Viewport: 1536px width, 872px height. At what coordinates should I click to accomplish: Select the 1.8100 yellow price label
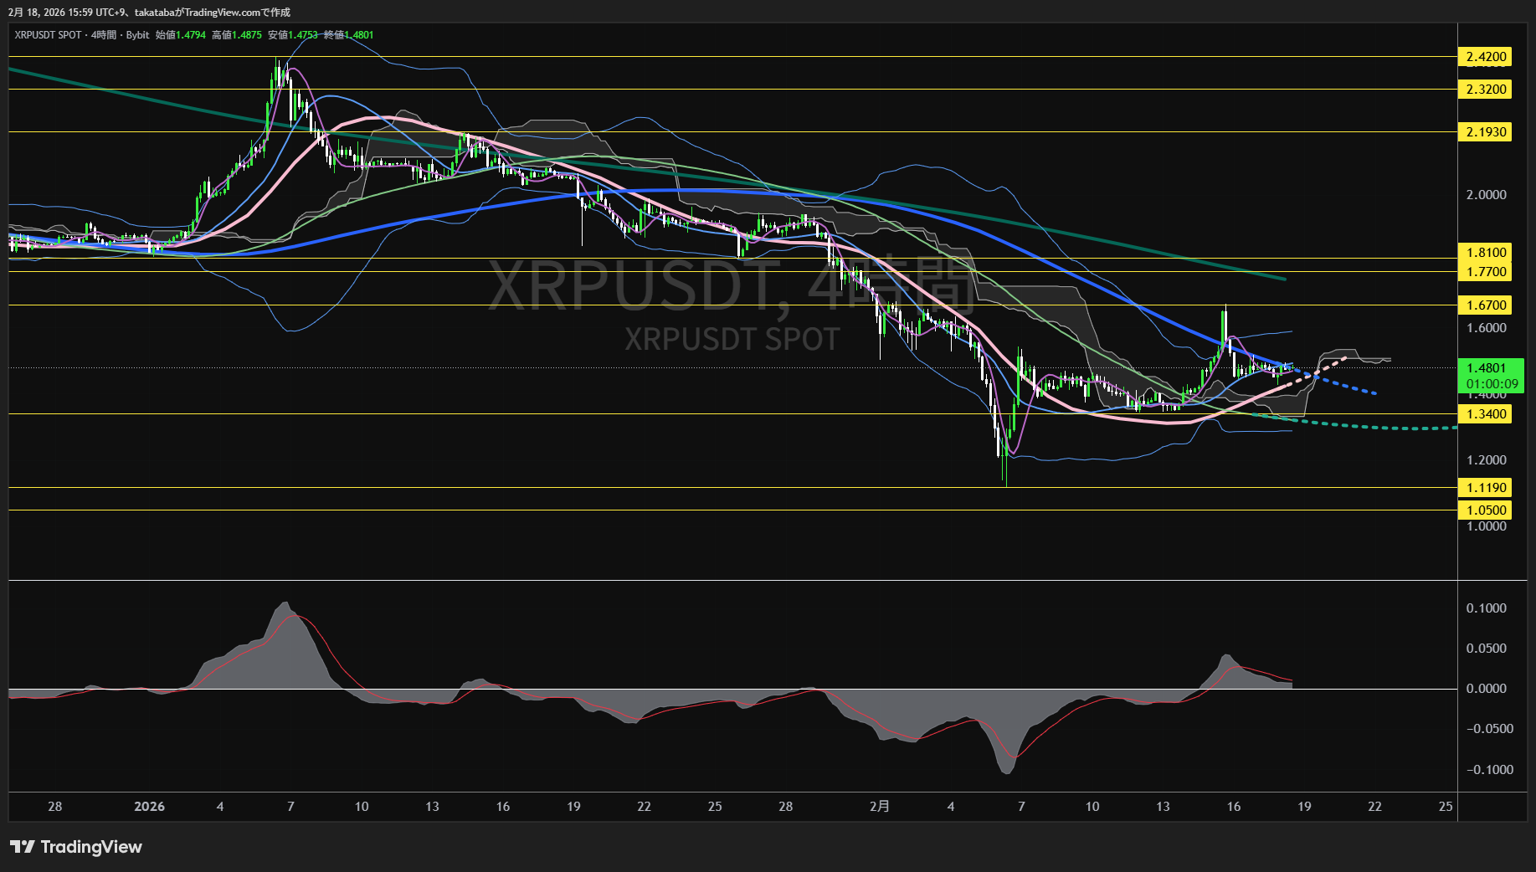click(1485, 252)
